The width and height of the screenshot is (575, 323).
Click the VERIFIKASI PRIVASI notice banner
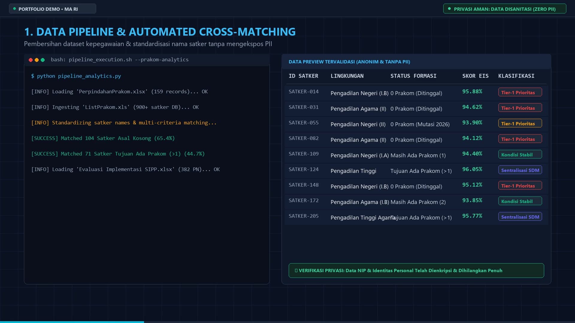tap(416, 270)
